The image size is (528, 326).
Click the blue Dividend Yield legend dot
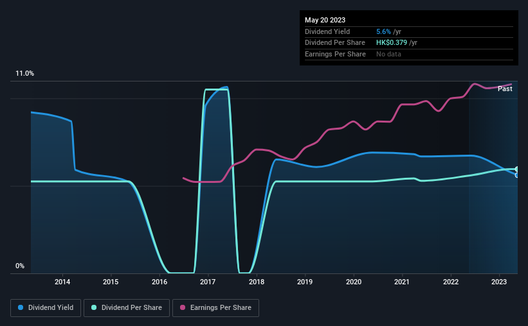point(21,307)
